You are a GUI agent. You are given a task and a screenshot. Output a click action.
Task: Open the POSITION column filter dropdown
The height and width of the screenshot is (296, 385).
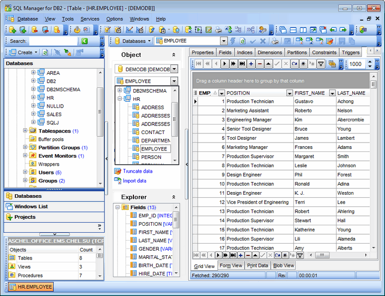pos(290,93)
